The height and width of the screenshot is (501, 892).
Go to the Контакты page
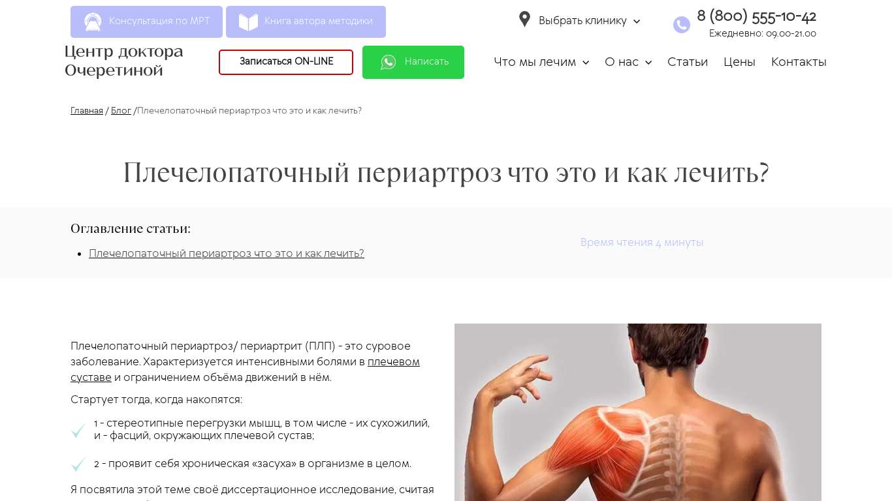[x=799, y=62]
